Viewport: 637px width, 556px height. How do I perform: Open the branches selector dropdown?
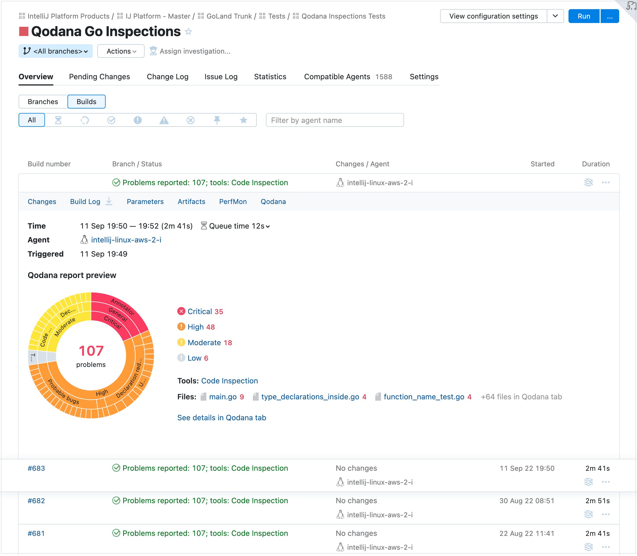click(x=55, y=51)
